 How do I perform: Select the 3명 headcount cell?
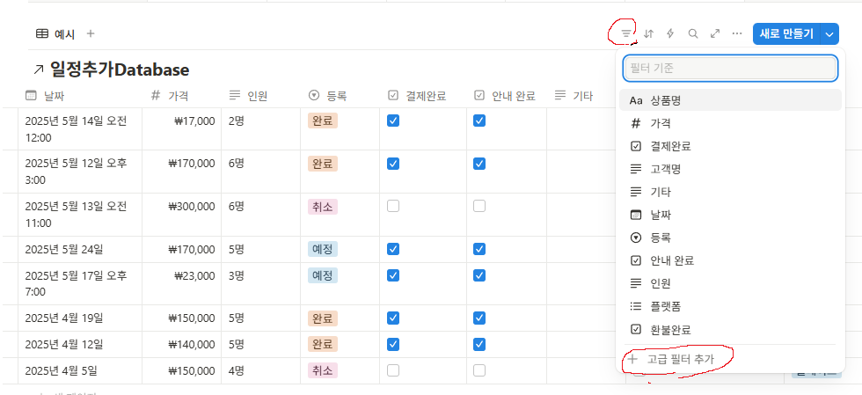261,284
